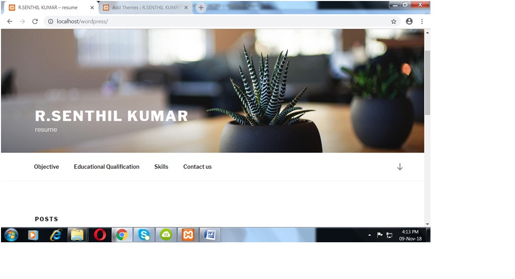Screen dimensions: 515x279
Task: Open Skype from the taskbar
Action: 144,235
